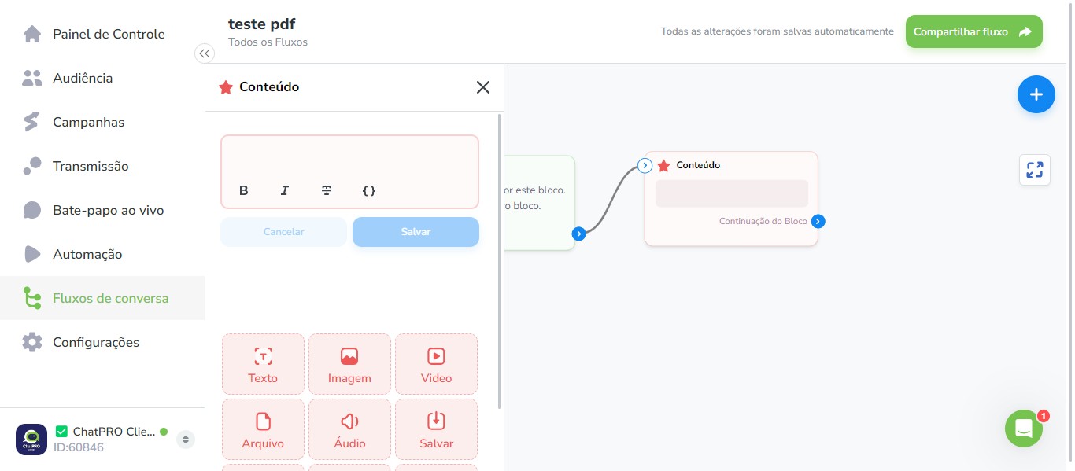Screen dimensions: 1075x471
Task: Add the Salvar download block tile
Action: pyautogui.click(x=436, y=429)
